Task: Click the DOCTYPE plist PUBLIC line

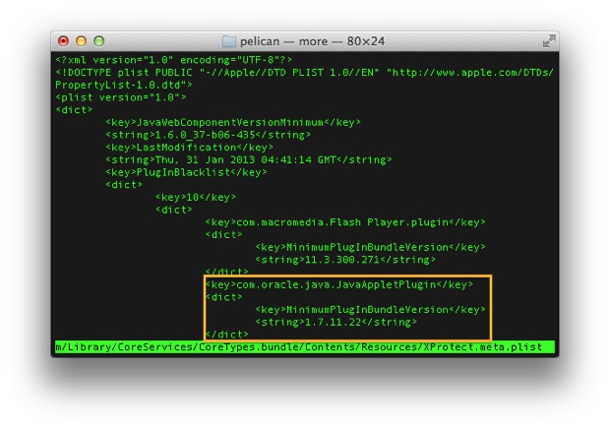Action: tap(304, 73)
